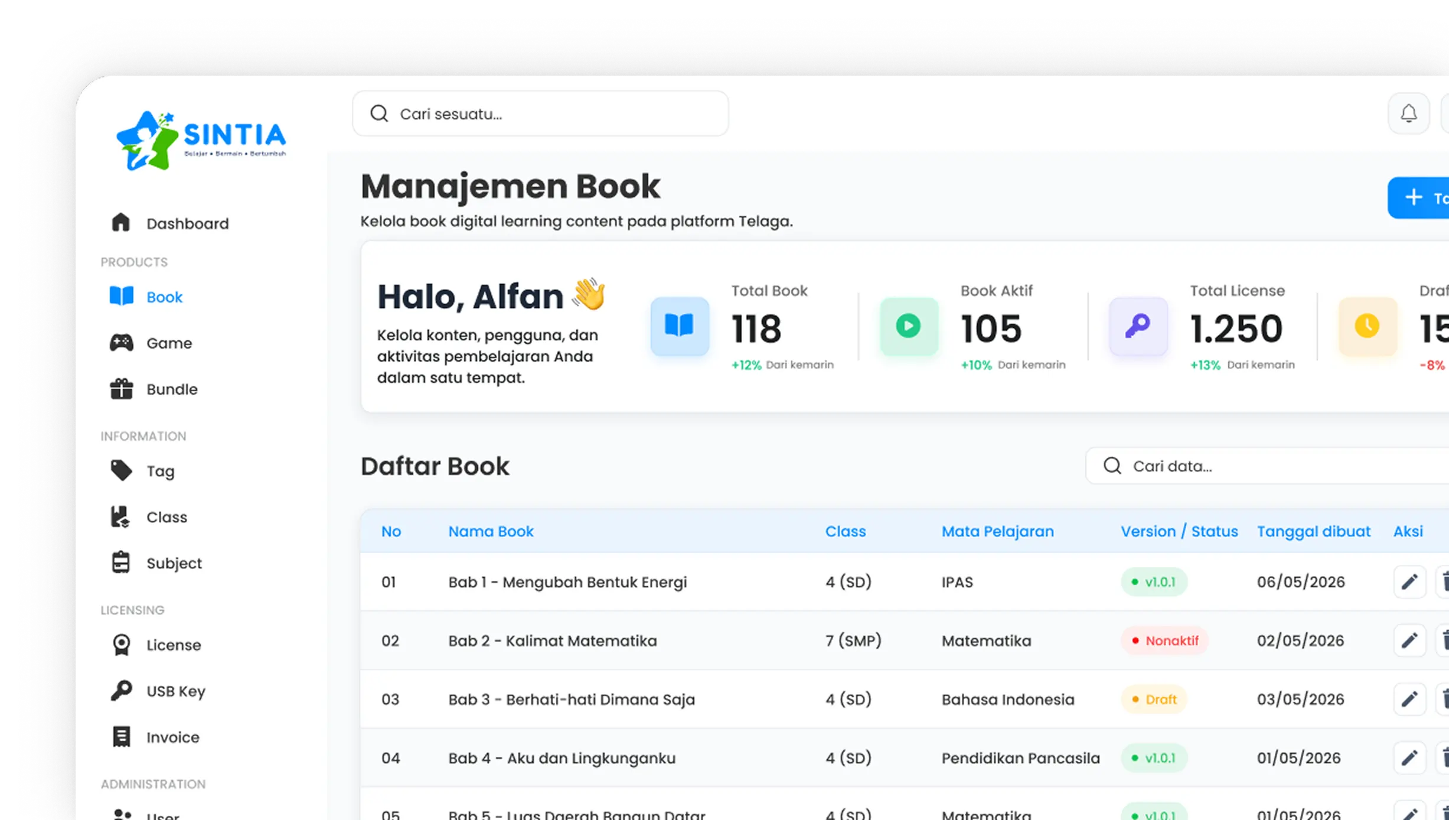Sort by Version / Status column header
Image resolution: width=1449 pixels, height=820 pixels.
1179,531
